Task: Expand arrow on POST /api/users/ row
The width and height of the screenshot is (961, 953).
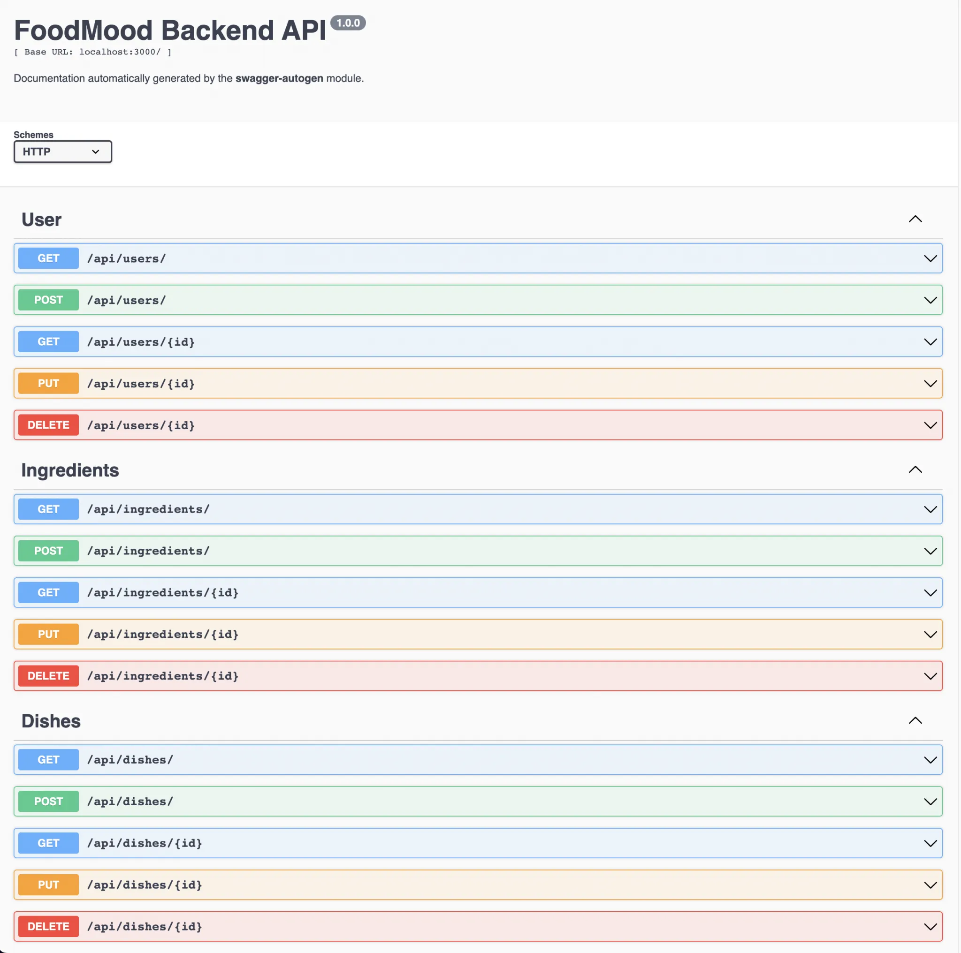Action: tap(930, 300)
